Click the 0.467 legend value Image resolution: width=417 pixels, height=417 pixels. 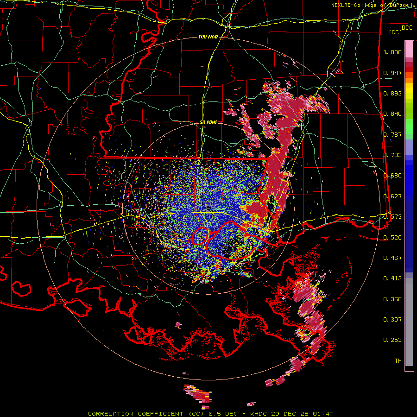point(392,258)
